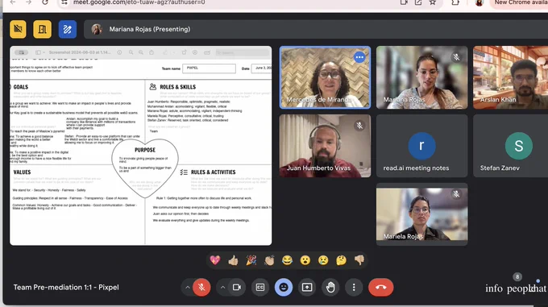
Task: Click the Chrome profile avatar
Action: (479, 2)
